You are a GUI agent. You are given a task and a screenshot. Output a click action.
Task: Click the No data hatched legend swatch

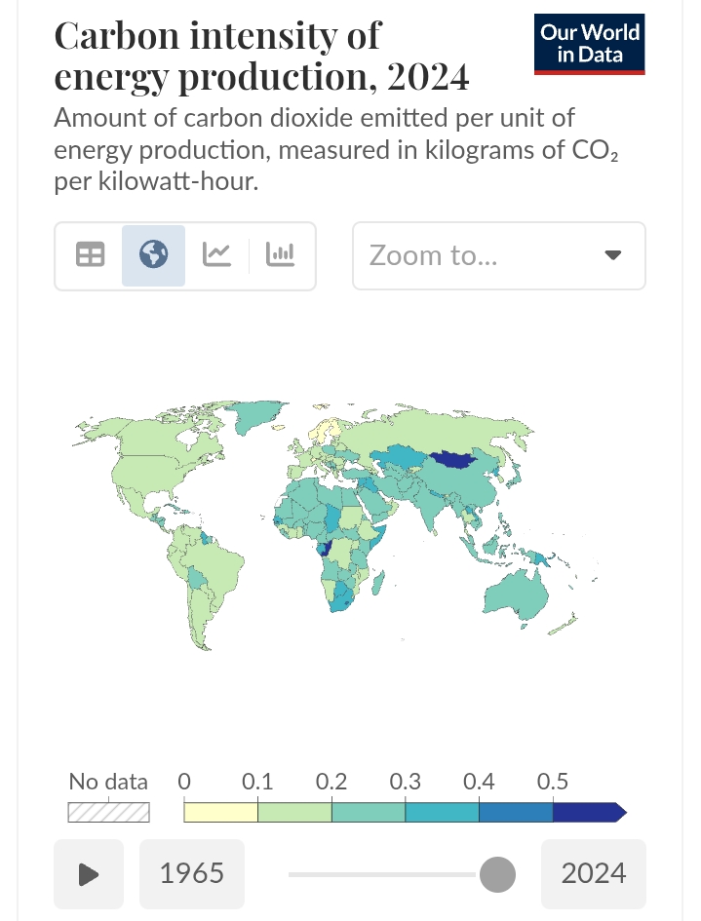[x=108, y=812]
